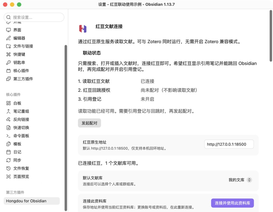Click the 编辑器 pencil icon
This screenshot has width=273, height=212.
point(8,38)
